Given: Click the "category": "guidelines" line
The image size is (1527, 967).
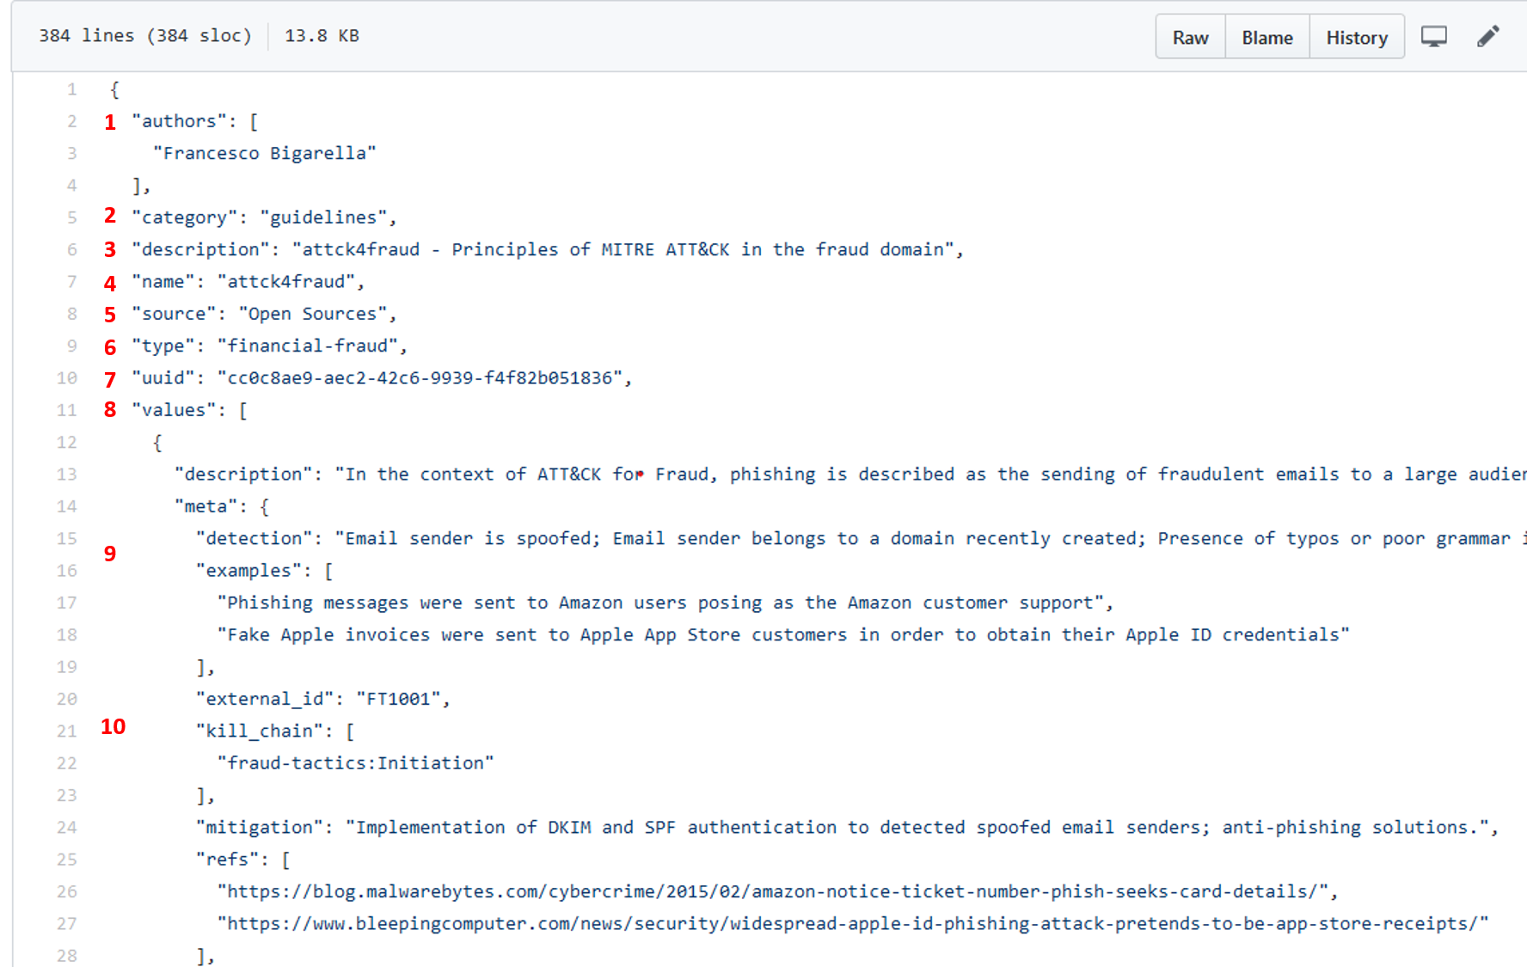Looking at the screenshot, I should (x=264, y=217).
